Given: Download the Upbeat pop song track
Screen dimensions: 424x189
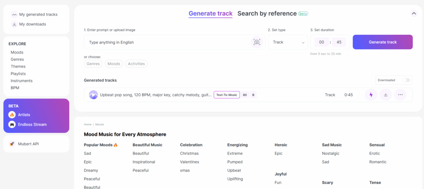Looking at the screenshot, I should click(x=385, y=94).
